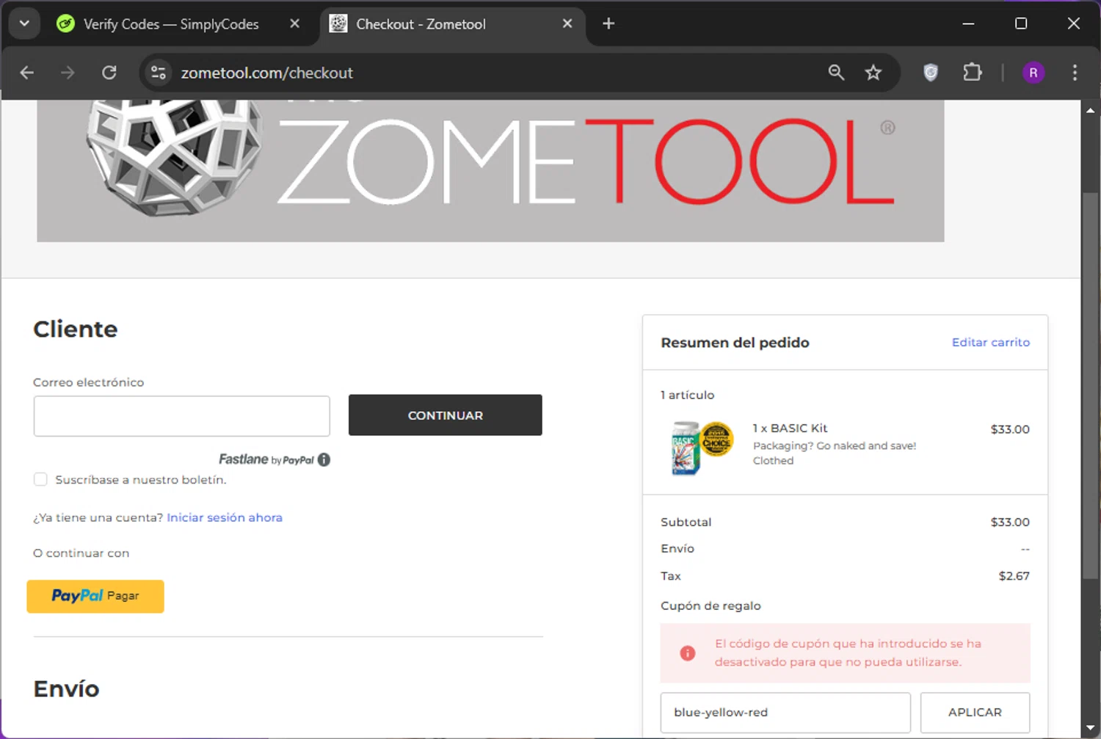This screenshot has height=739, width=1101.
Task: Click the page scrollbar down arrow
Action: click(1090, 728)
